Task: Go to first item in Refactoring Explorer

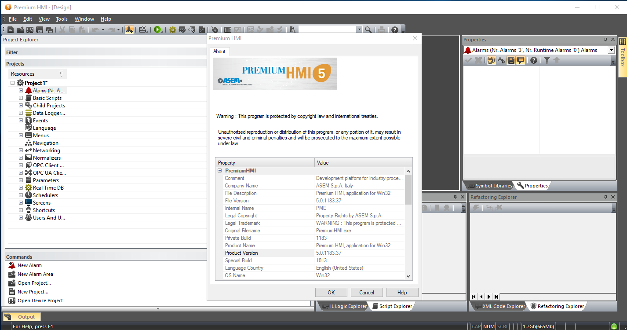Action: [x=474, y=297]
